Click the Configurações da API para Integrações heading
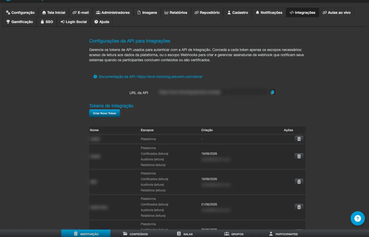 pyautogui.click(x=130, y=41)
